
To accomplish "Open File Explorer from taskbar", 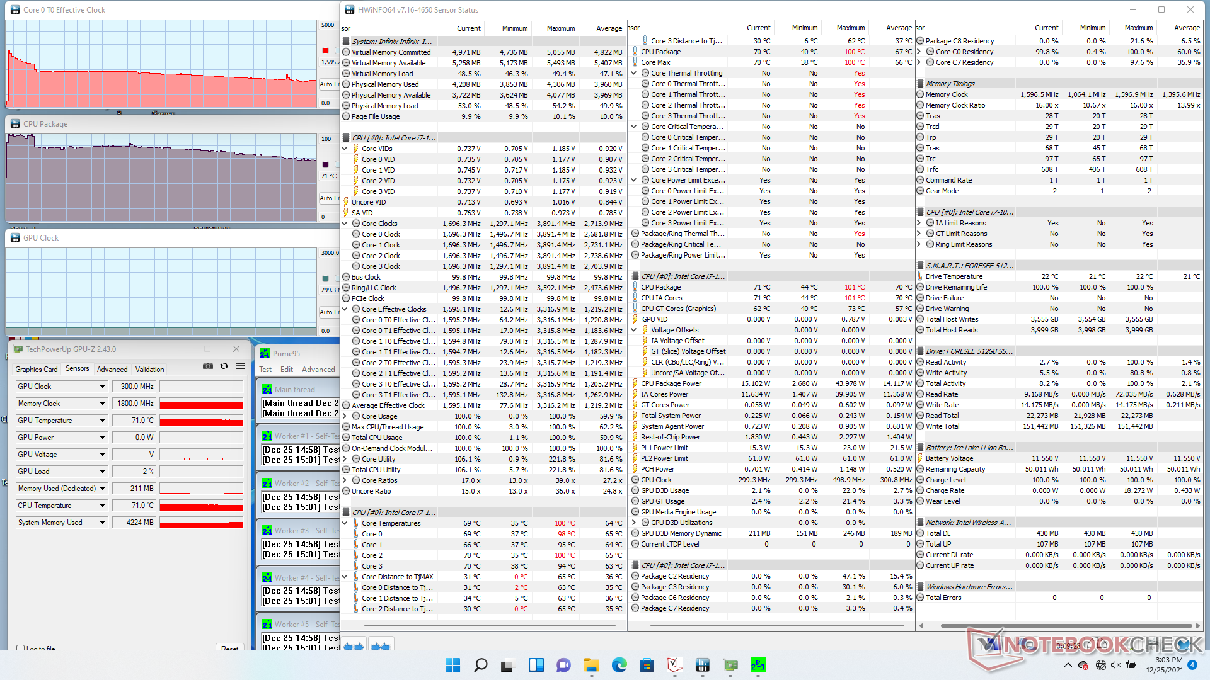I will (591, 665).
